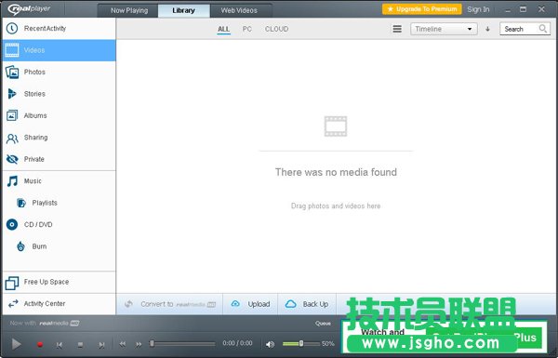Open the Timeline sort dropdown
The width and height of the screenshot is (558, 358).
[x=444, y=29]
